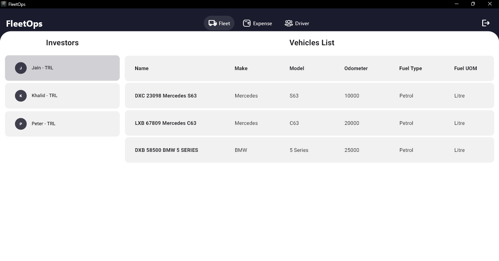Click the Model column header
499x261 pixels.
[297, 68]
